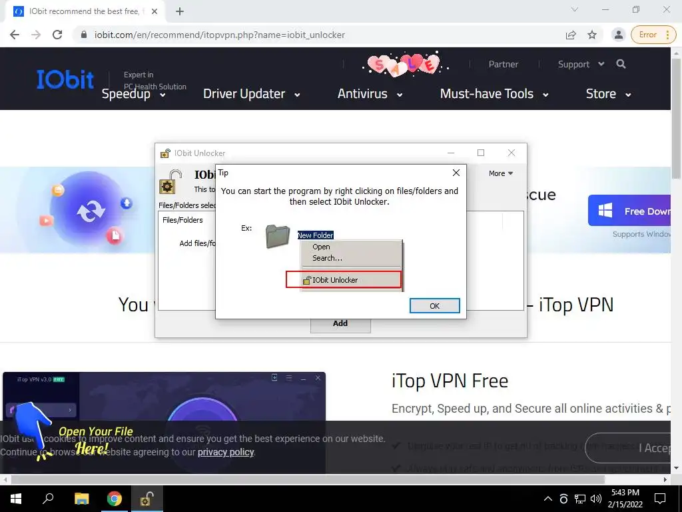The height and width of the screenshot is (512, 682).
Task: Click the example folder icon in Tip
Action: point(278,237)
